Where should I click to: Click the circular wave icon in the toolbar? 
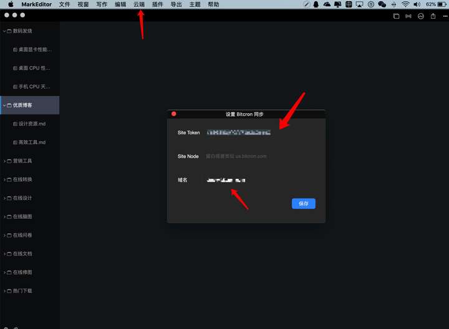tap(421, 16)
